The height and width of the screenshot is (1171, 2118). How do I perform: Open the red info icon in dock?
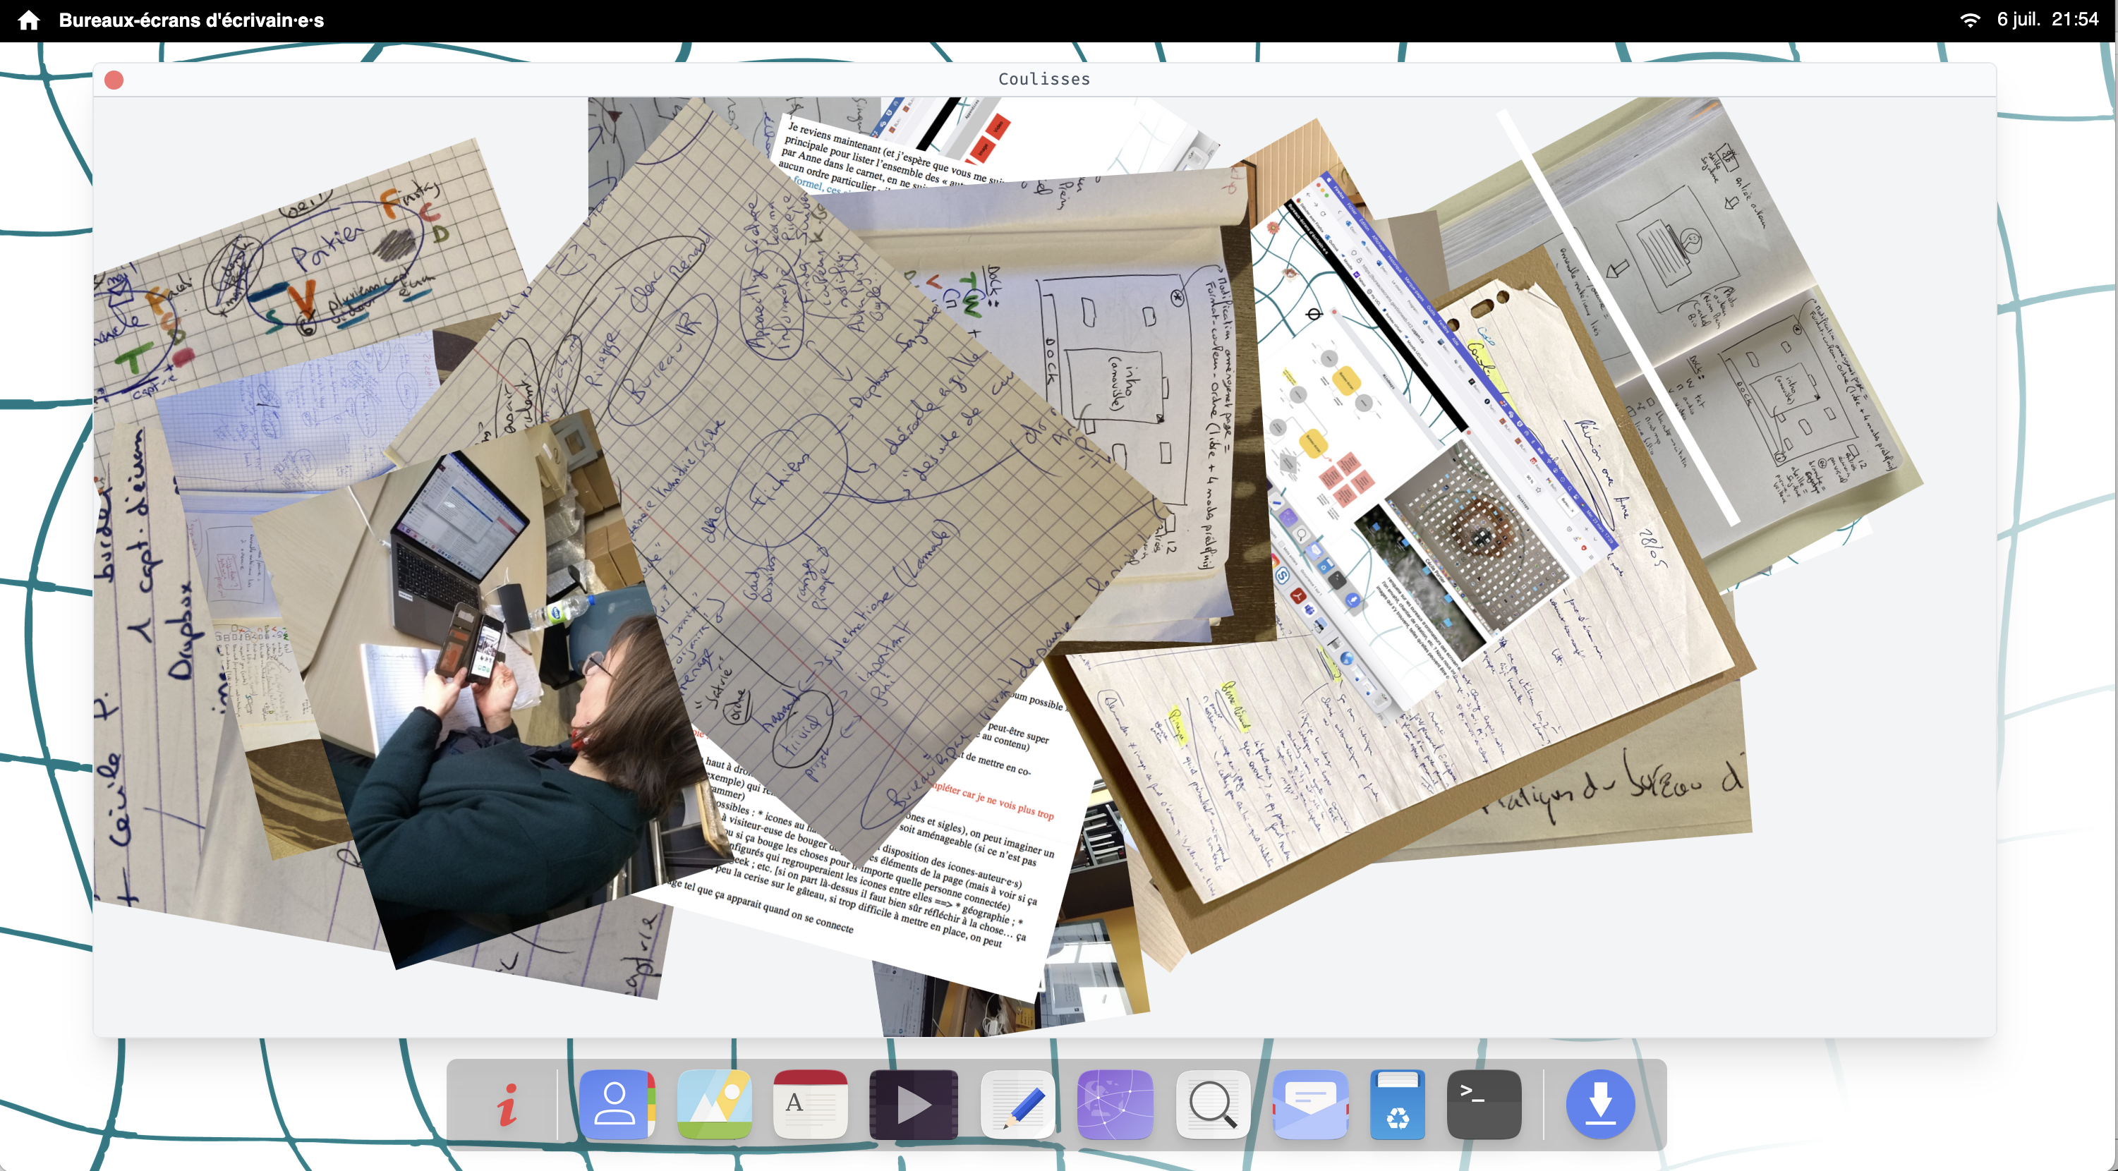[508, 1105]
